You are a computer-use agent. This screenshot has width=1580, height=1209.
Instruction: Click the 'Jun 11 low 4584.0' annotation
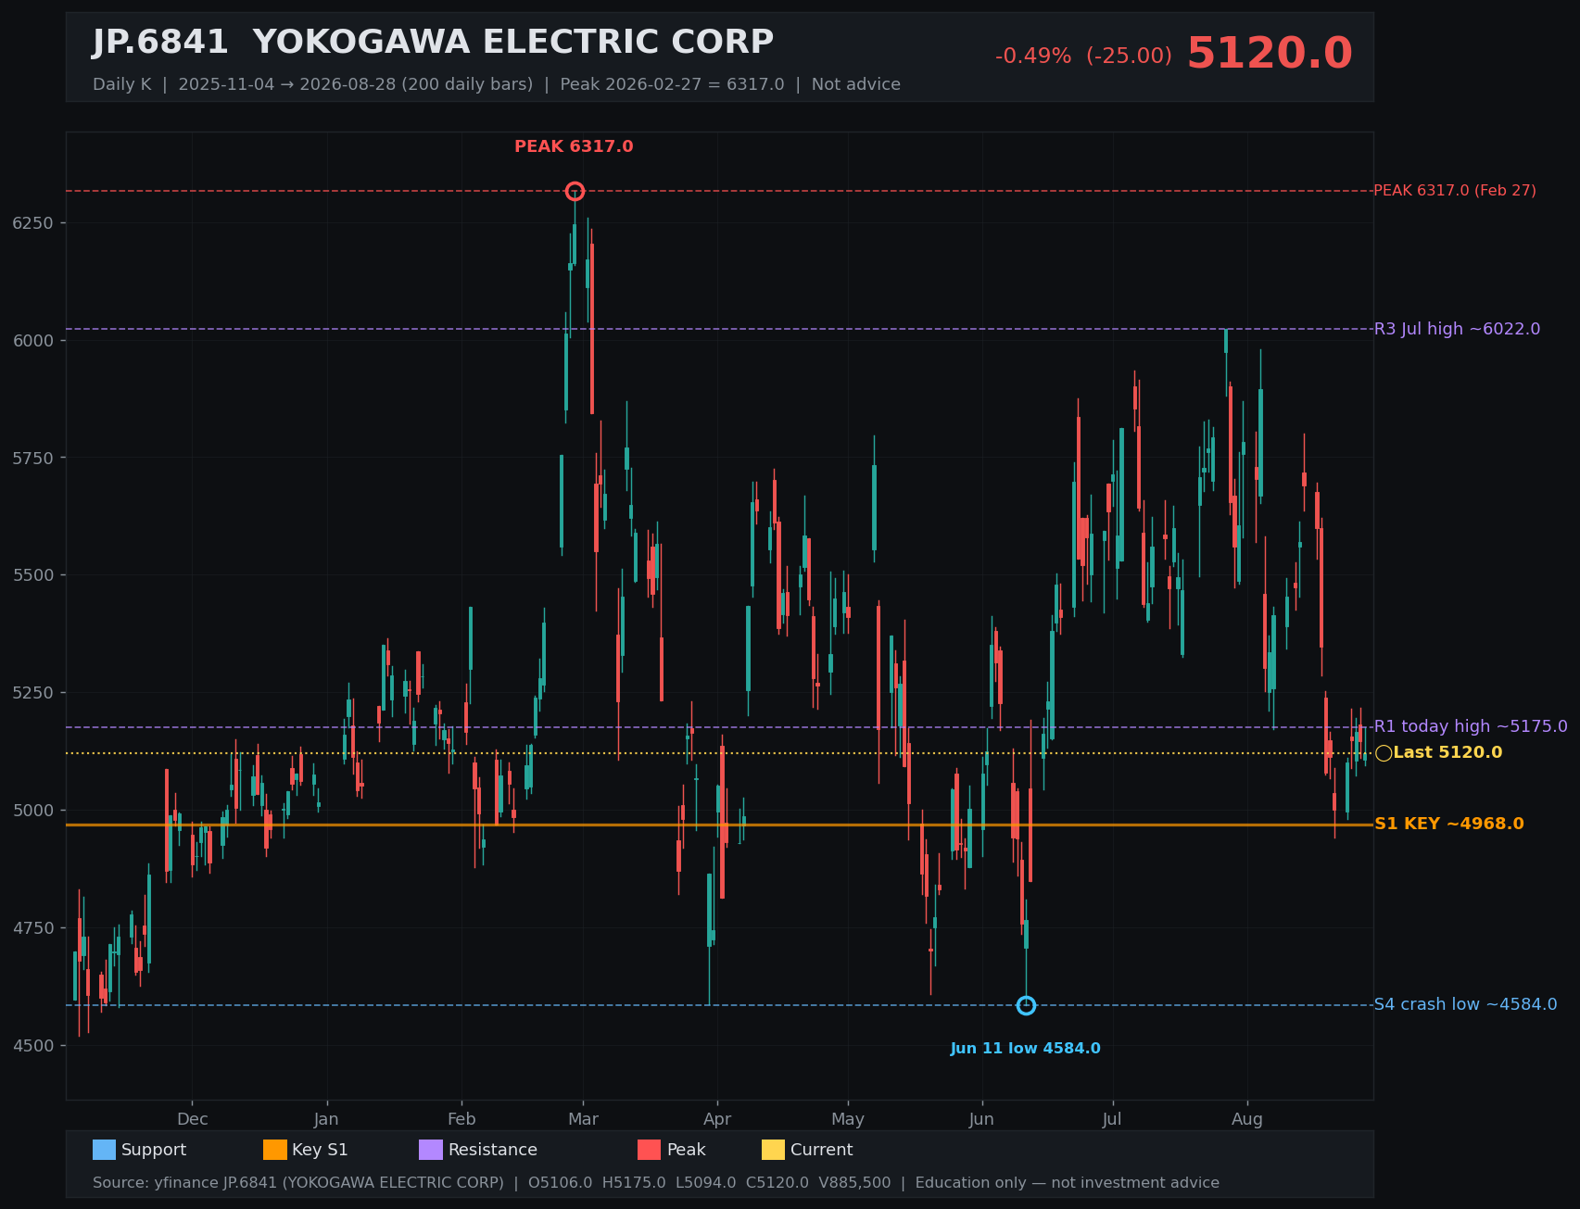pyautogui.click(x=1025, y=1049)
